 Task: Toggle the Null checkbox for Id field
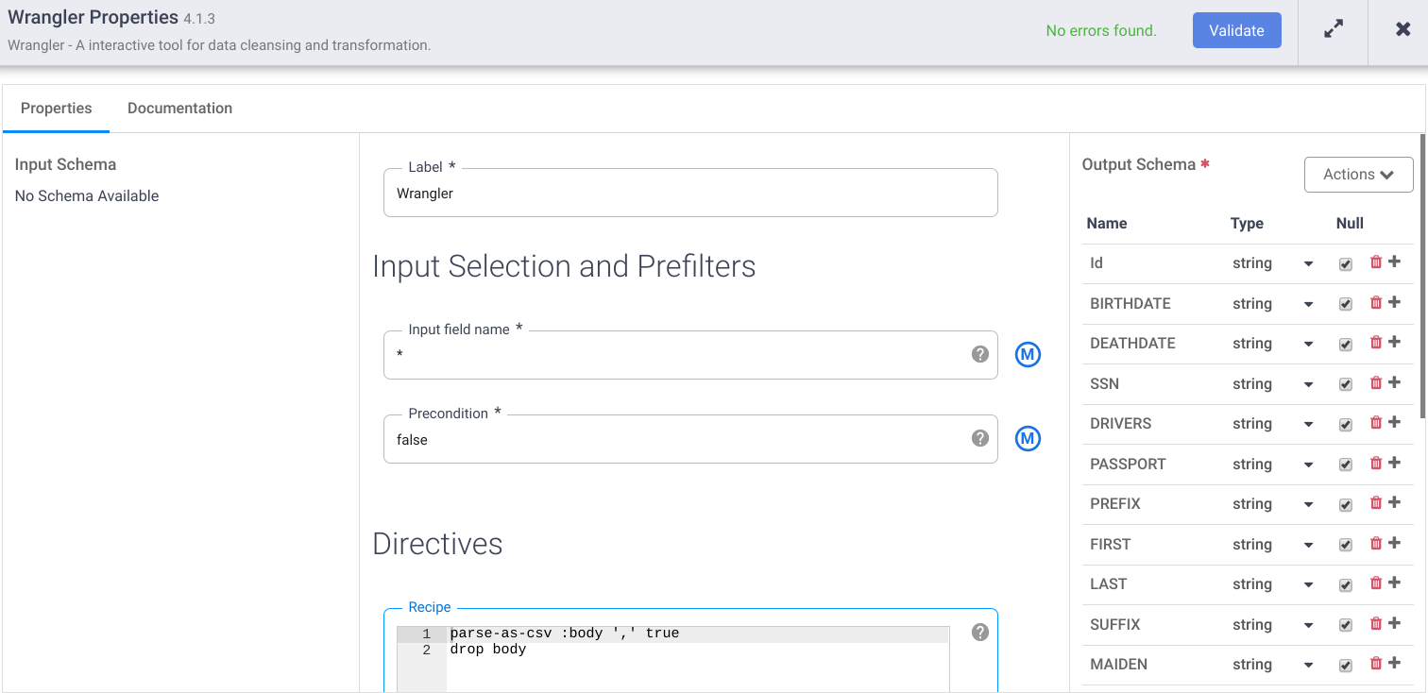1346,264
